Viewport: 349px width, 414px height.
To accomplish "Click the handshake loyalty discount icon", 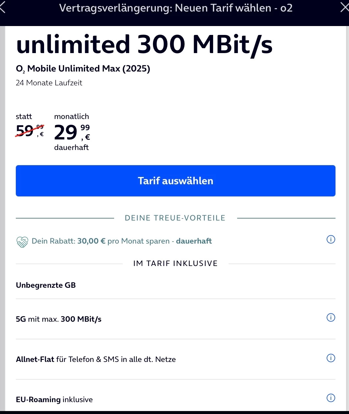I will pyautogui.click(x=22, y=242).
